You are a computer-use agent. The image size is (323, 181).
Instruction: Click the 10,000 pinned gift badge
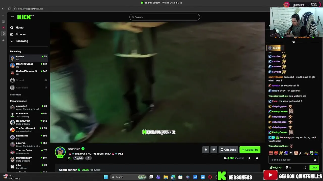[x=275, y=48]
